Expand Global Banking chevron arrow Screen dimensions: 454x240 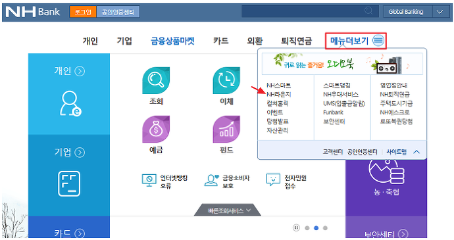[440, 12]
